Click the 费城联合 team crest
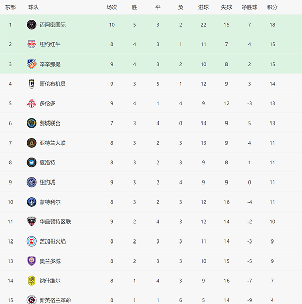302x304 pixels. pyautogui.click(x=31, y=123)
